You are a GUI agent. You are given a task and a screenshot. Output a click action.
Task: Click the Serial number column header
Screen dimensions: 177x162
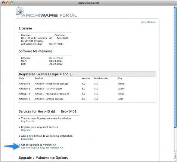[101, 78]
